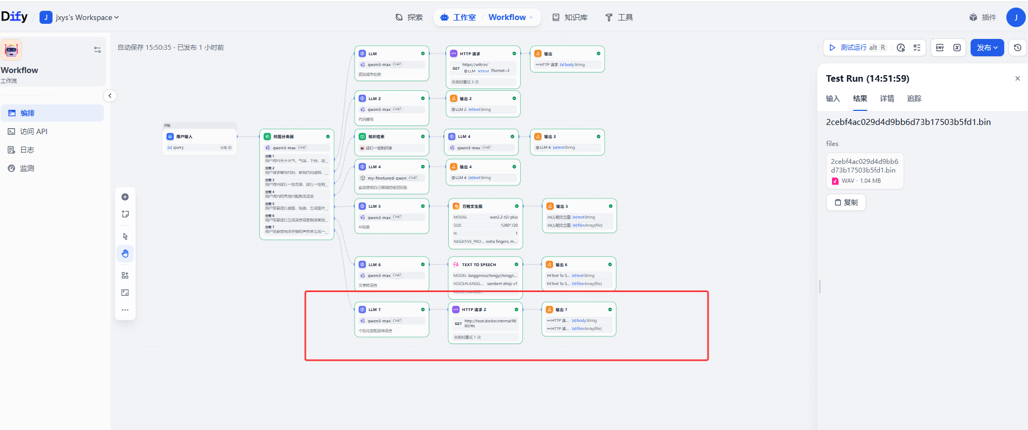
Task: Switch to the 追踪 tab in Test Run
Action: pos(914,98)
